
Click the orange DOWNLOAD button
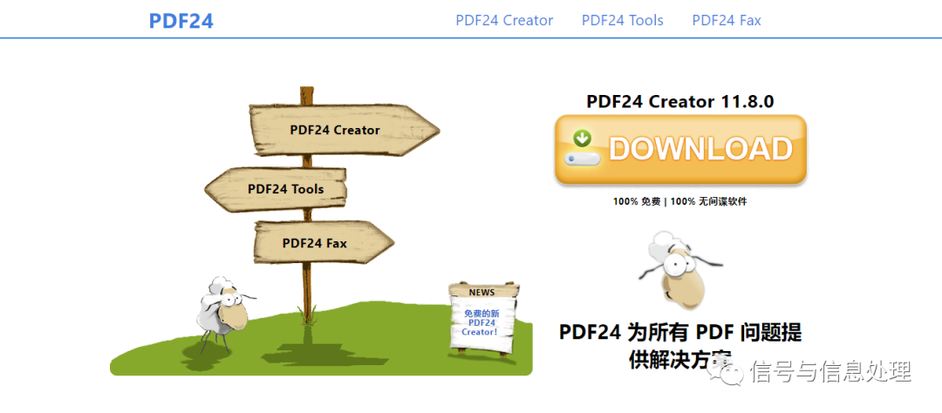pos(680,150)
